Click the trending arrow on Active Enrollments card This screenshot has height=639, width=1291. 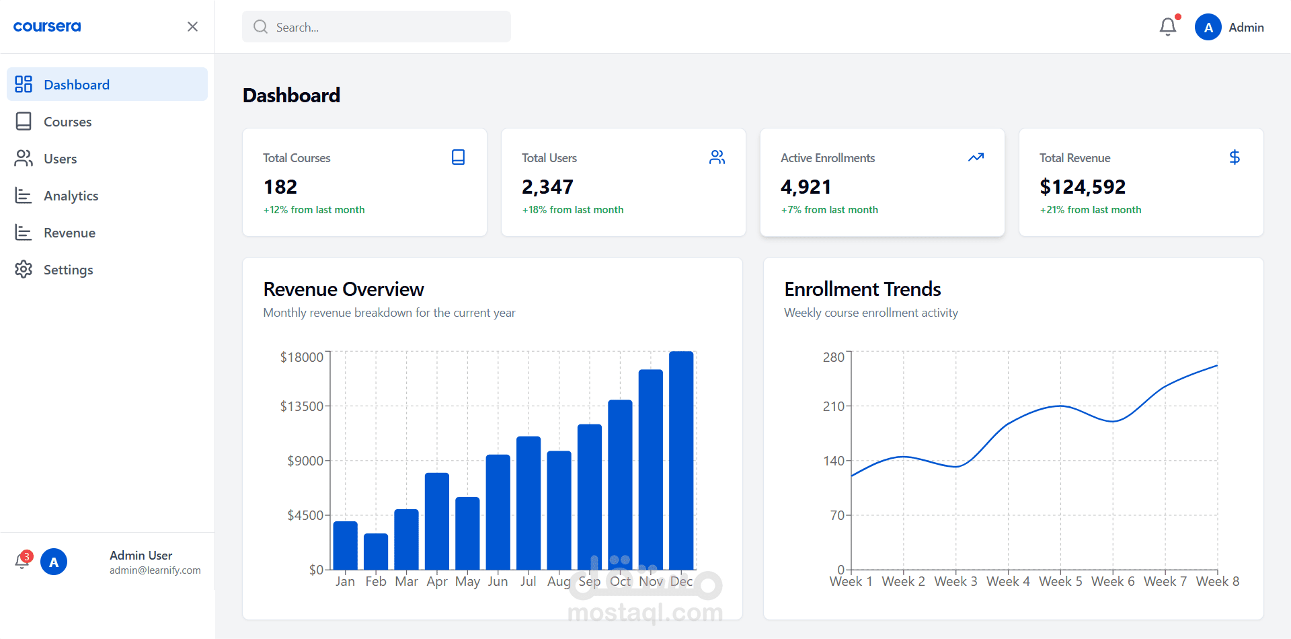(x=976, y=157)
